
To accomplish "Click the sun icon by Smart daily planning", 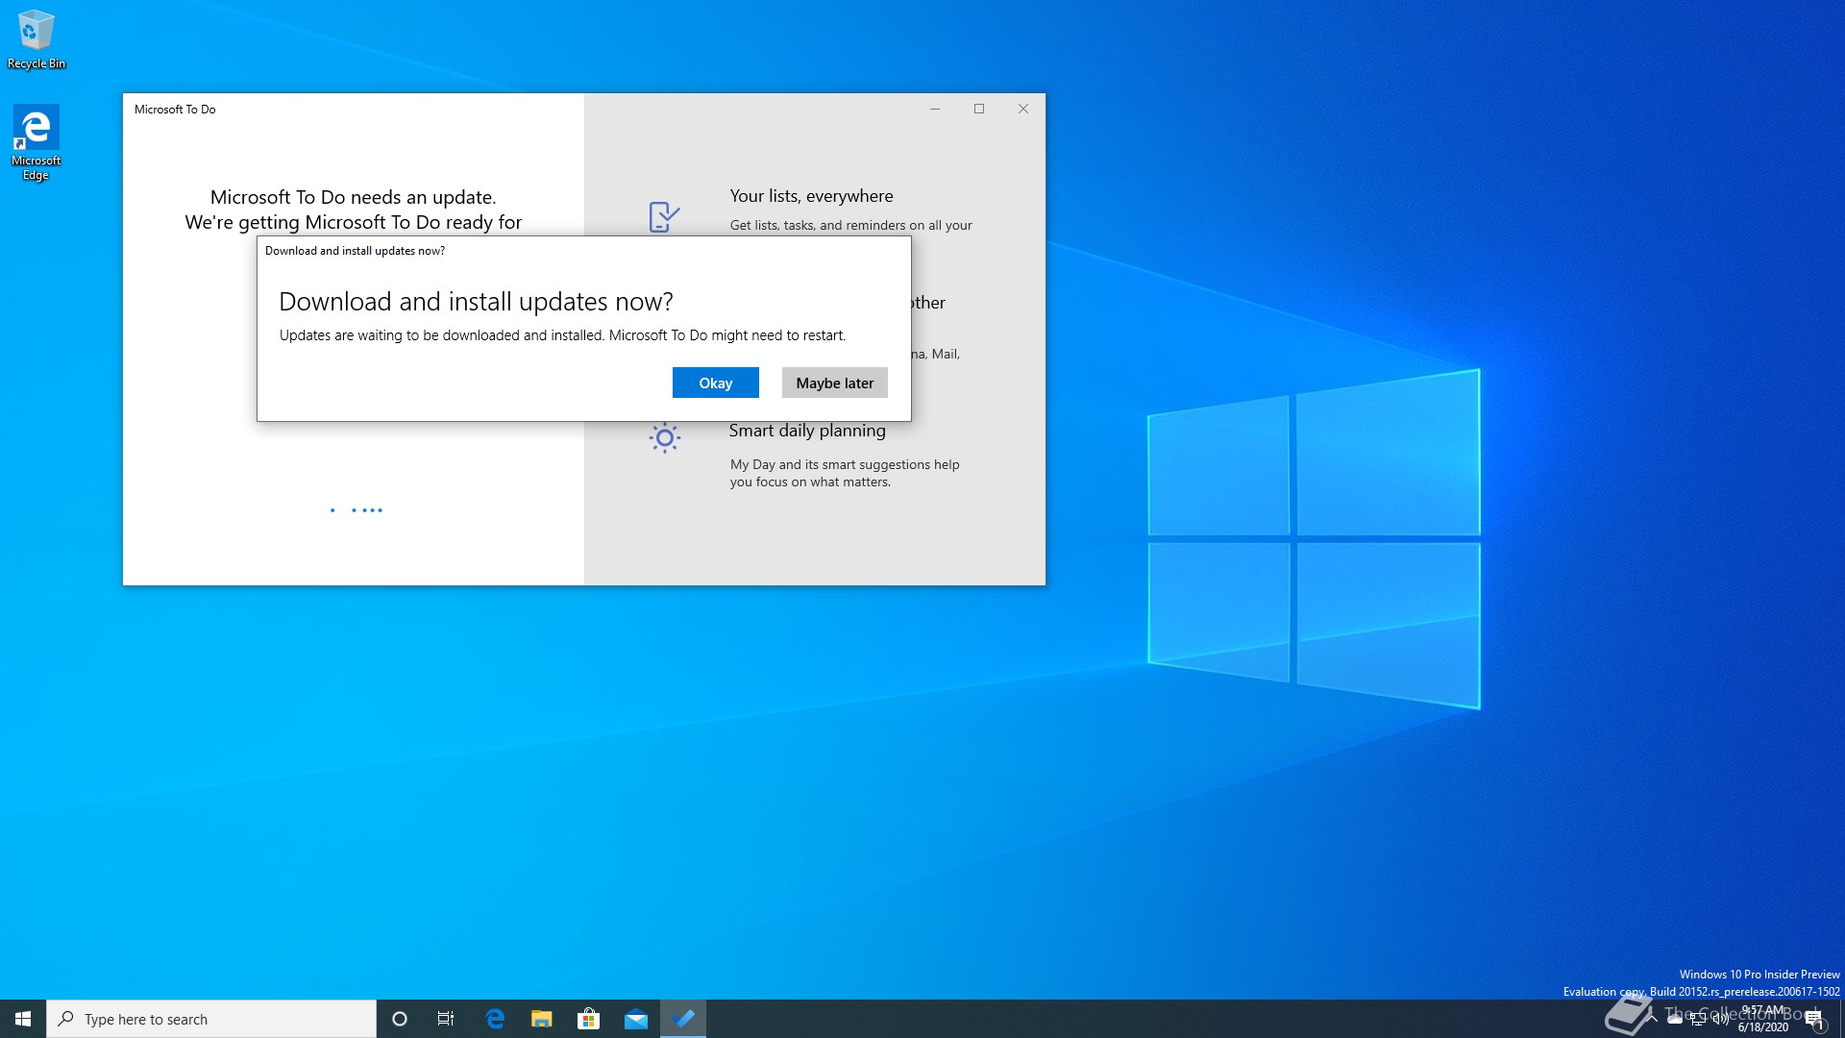I will point(664,438).
